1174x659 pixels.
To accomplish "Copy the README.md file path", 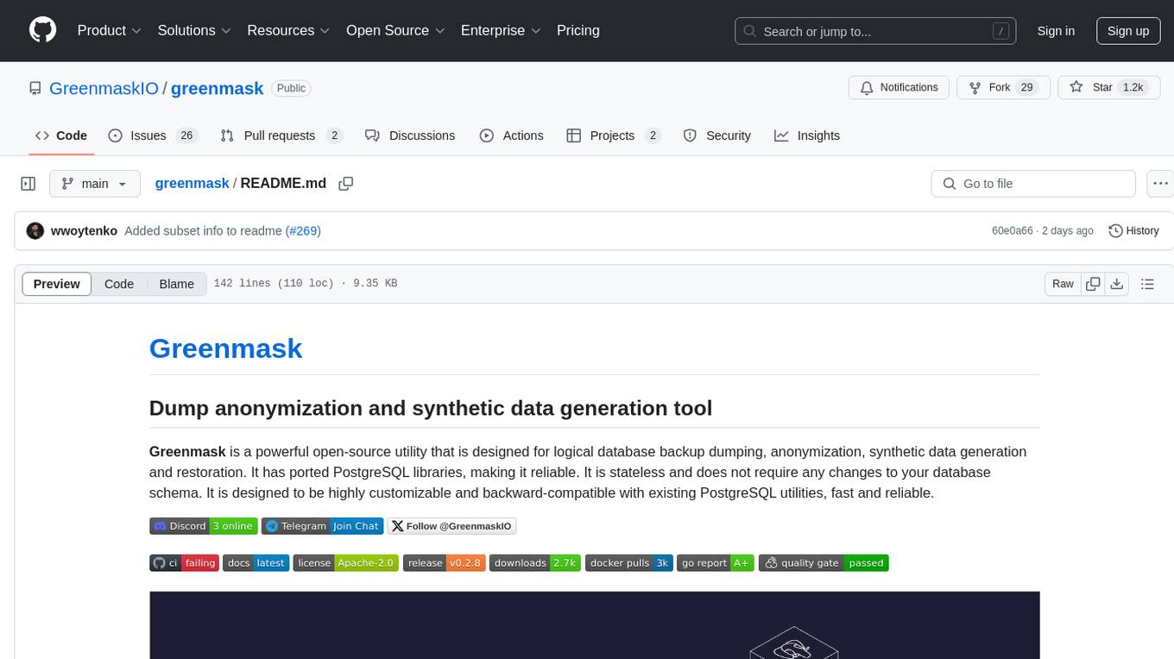I will tap(346, 184).
